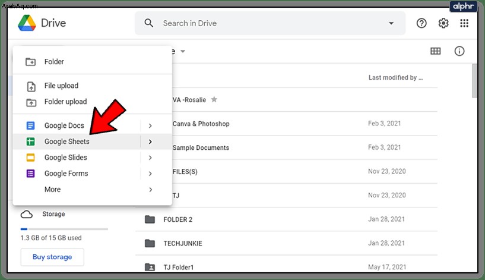
Task: Click the May 17, 2021 date cell
Action: [x=387, y=267]
